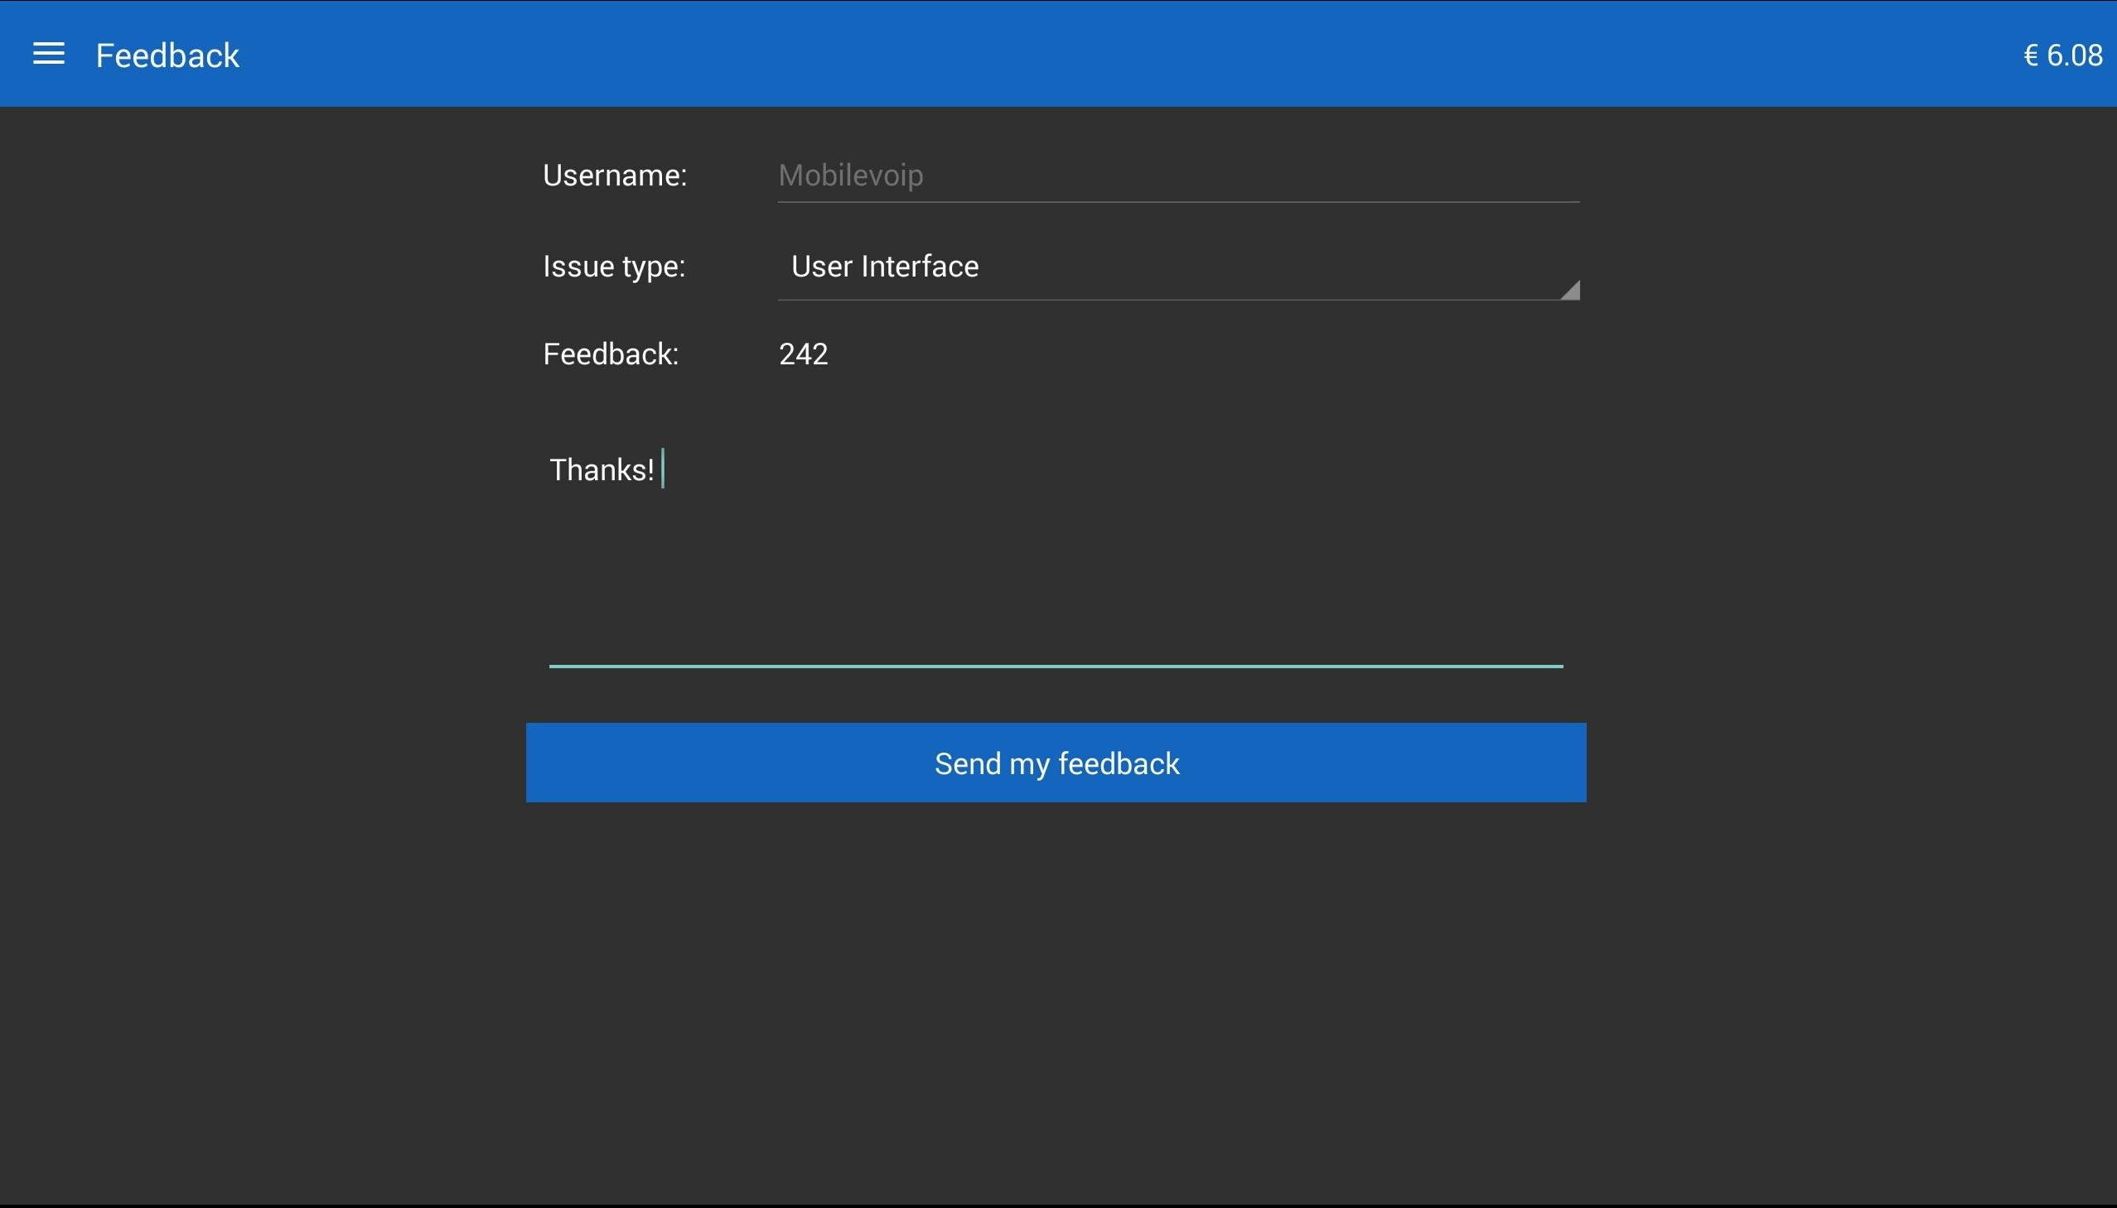2117x1208 pixels.
Task: Click the Feedback: label
Action: click(610, 354)
